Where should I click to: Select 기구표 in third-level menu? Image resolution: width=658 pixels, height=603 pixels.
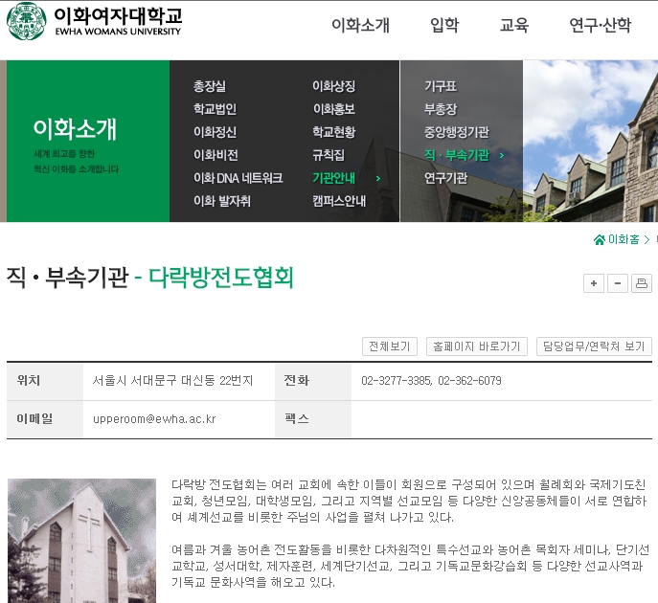(441, 86)
